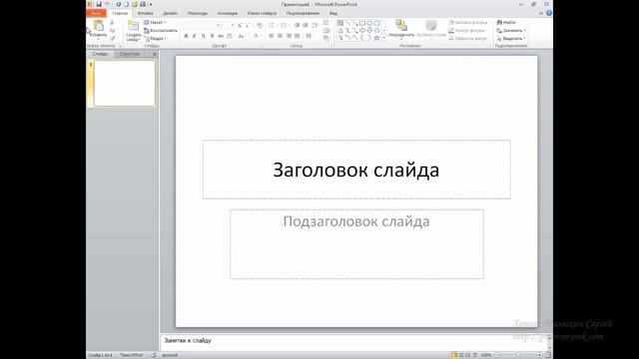Viewport: 639px width, 359px height.
Task: Click the Normal view icon in status bar
Action: (x=454, y=355)
